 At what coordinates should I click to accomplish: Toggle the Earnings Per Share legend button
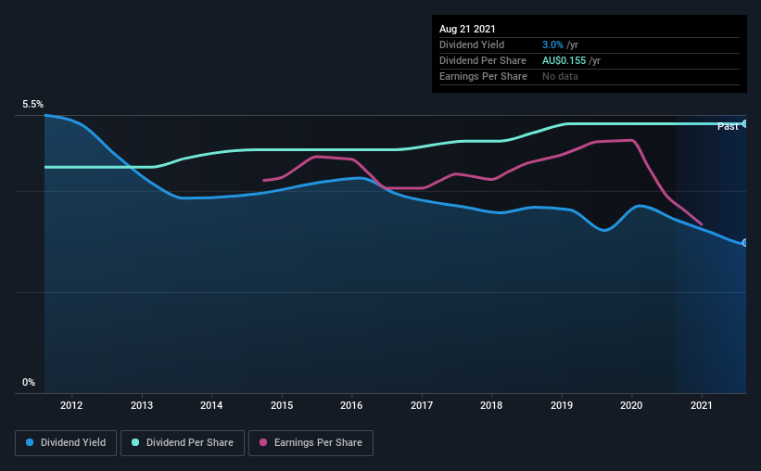click(311, 443)
